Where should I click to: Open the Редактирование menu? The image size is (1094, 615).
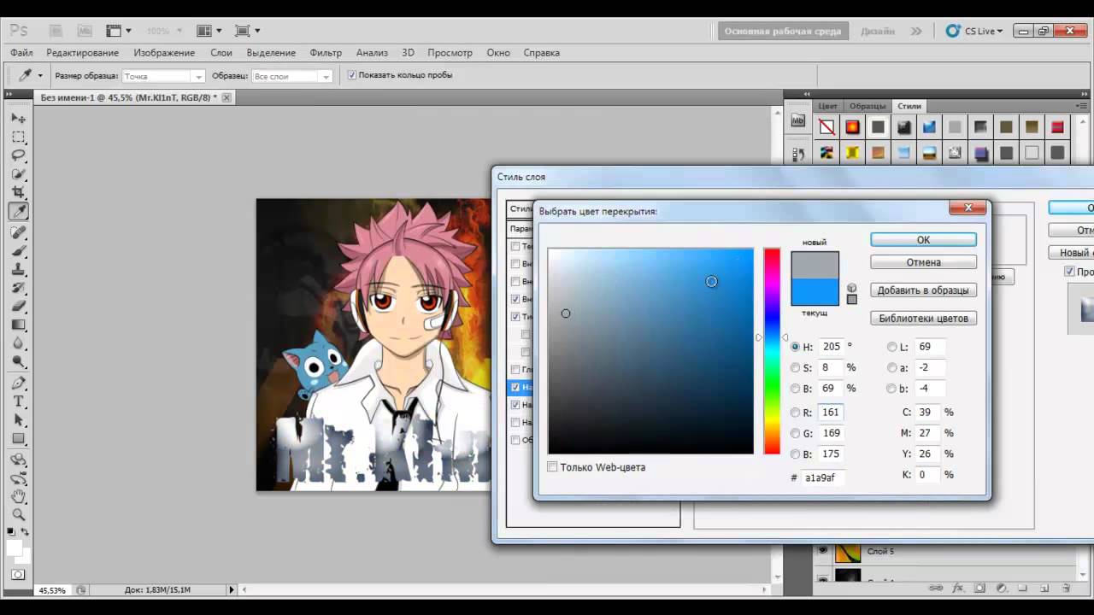pos(83,52)
